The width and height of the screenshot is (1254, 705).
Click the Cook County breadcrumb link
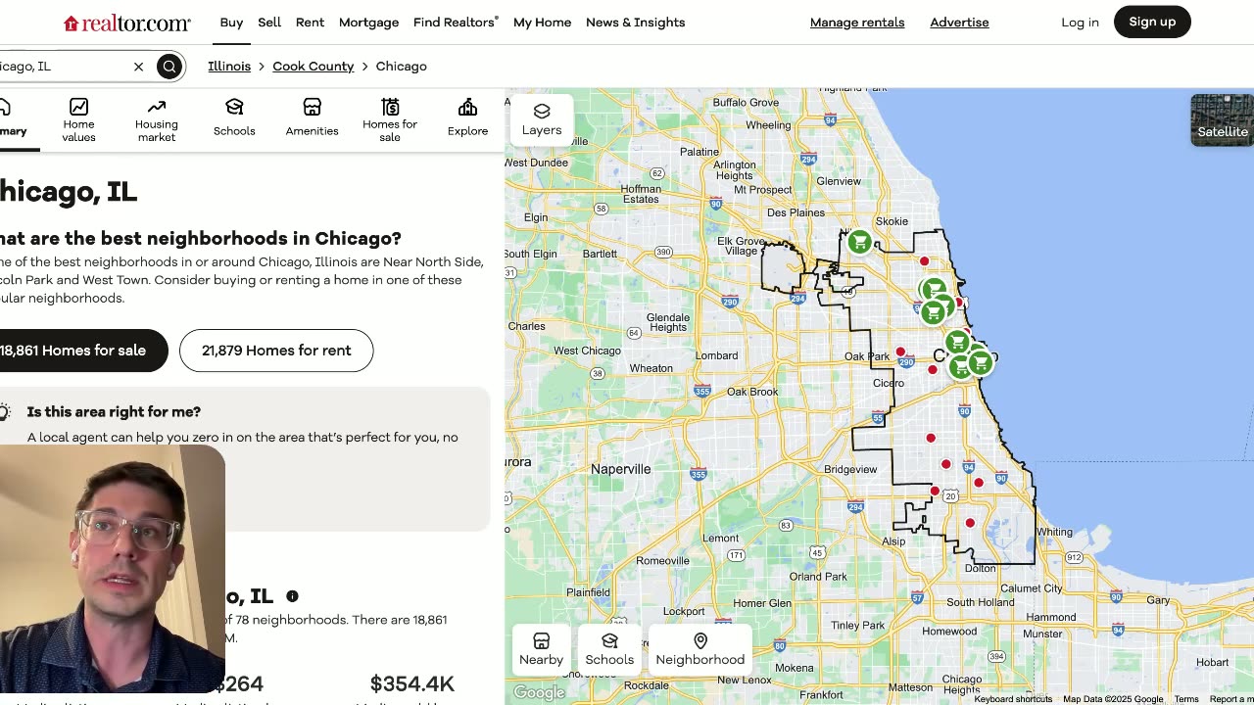313,67
